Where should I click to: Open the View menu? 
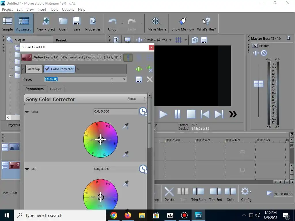coord(30,9)
